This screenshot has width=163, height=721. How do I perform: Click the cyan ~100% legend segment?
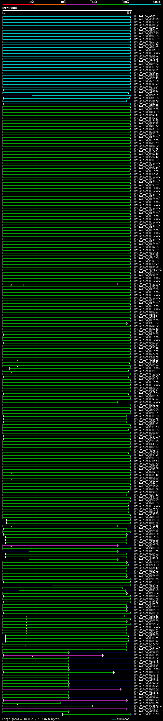[x=145, y=5]
